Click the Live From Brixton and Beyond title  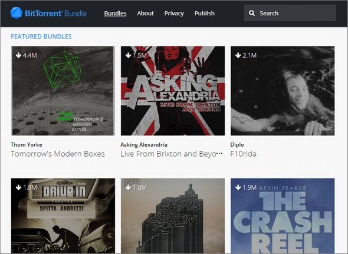tap(171, 154)
